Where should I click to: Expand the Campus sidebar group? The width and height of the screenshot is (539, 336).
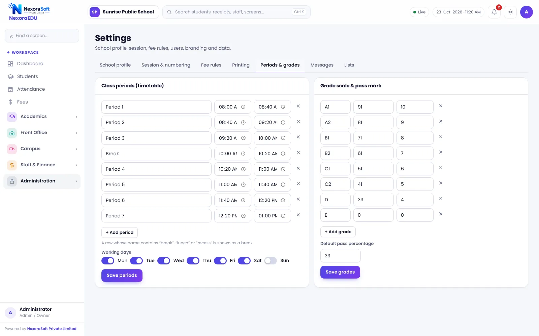(42, 149)
